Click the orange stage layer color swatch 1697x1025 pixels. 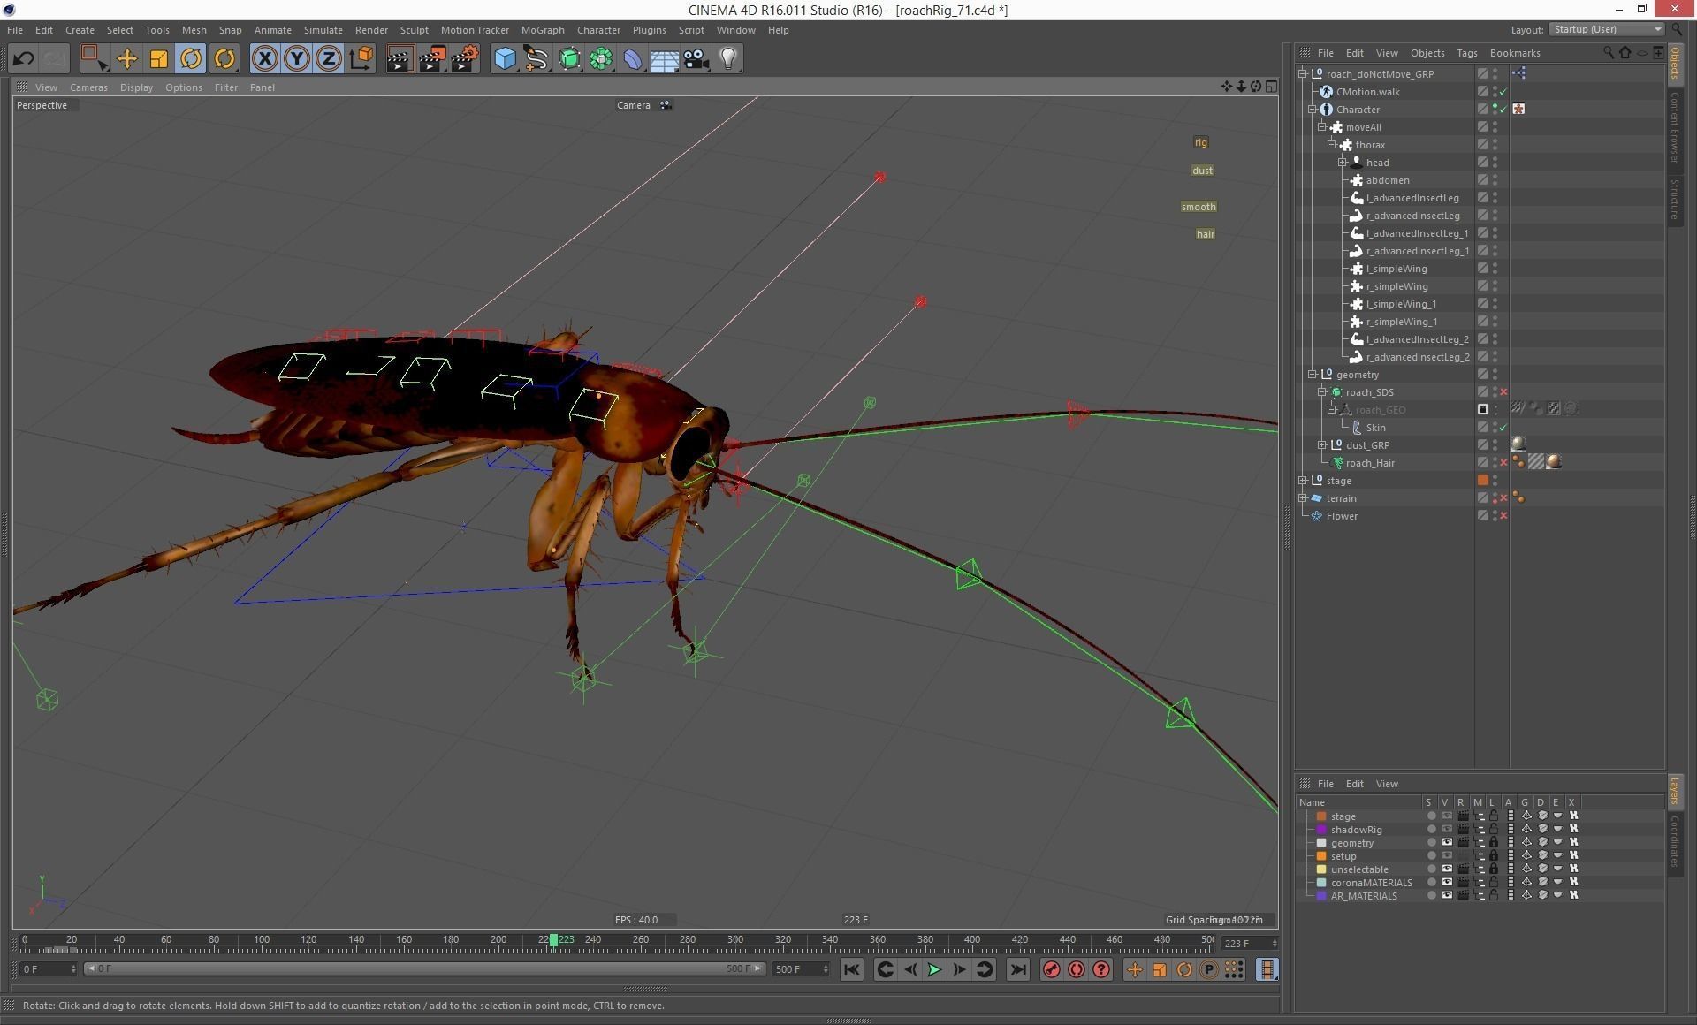coord(1321,816)
